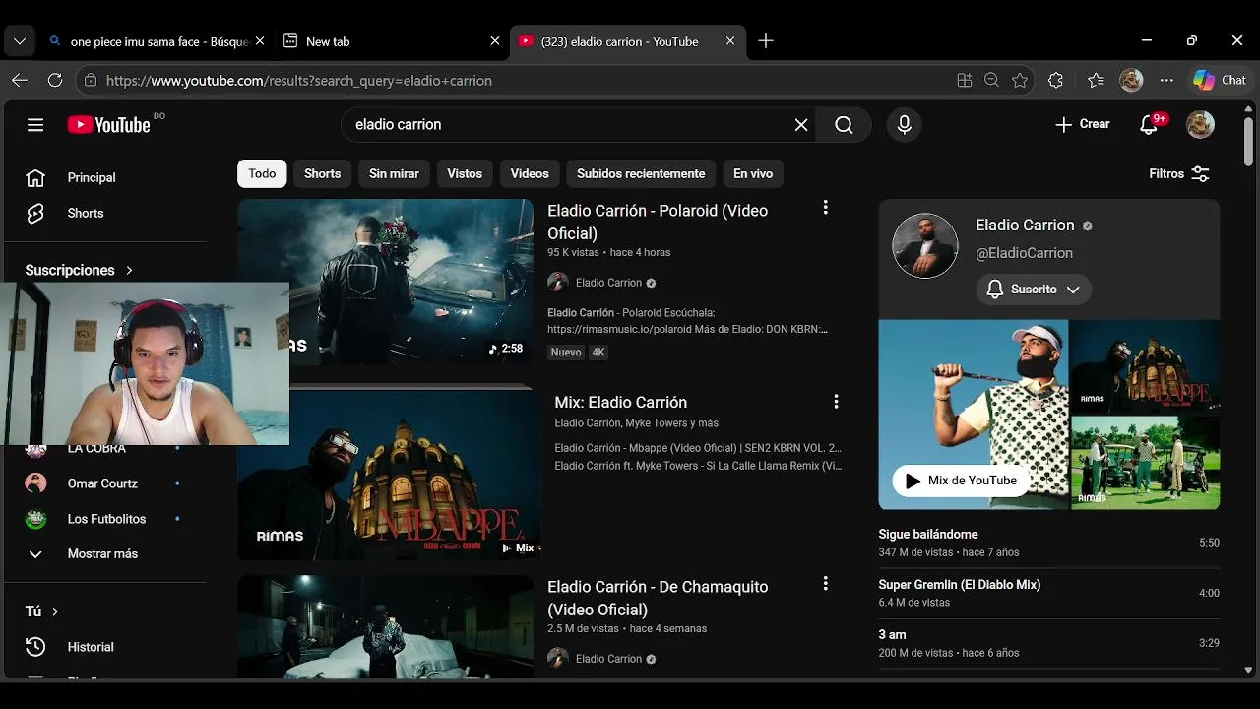Reload the page
Image resolution: width=1260 pixels, height=709 pixels.
click(55, 81)
